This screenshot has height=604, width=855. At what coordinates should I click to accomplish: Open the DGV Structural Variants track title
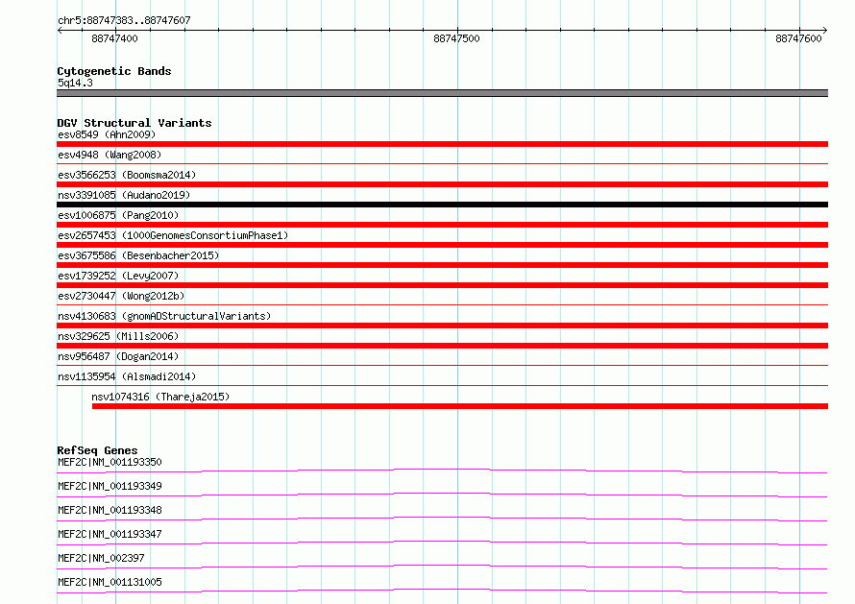[x=134, y=123]
